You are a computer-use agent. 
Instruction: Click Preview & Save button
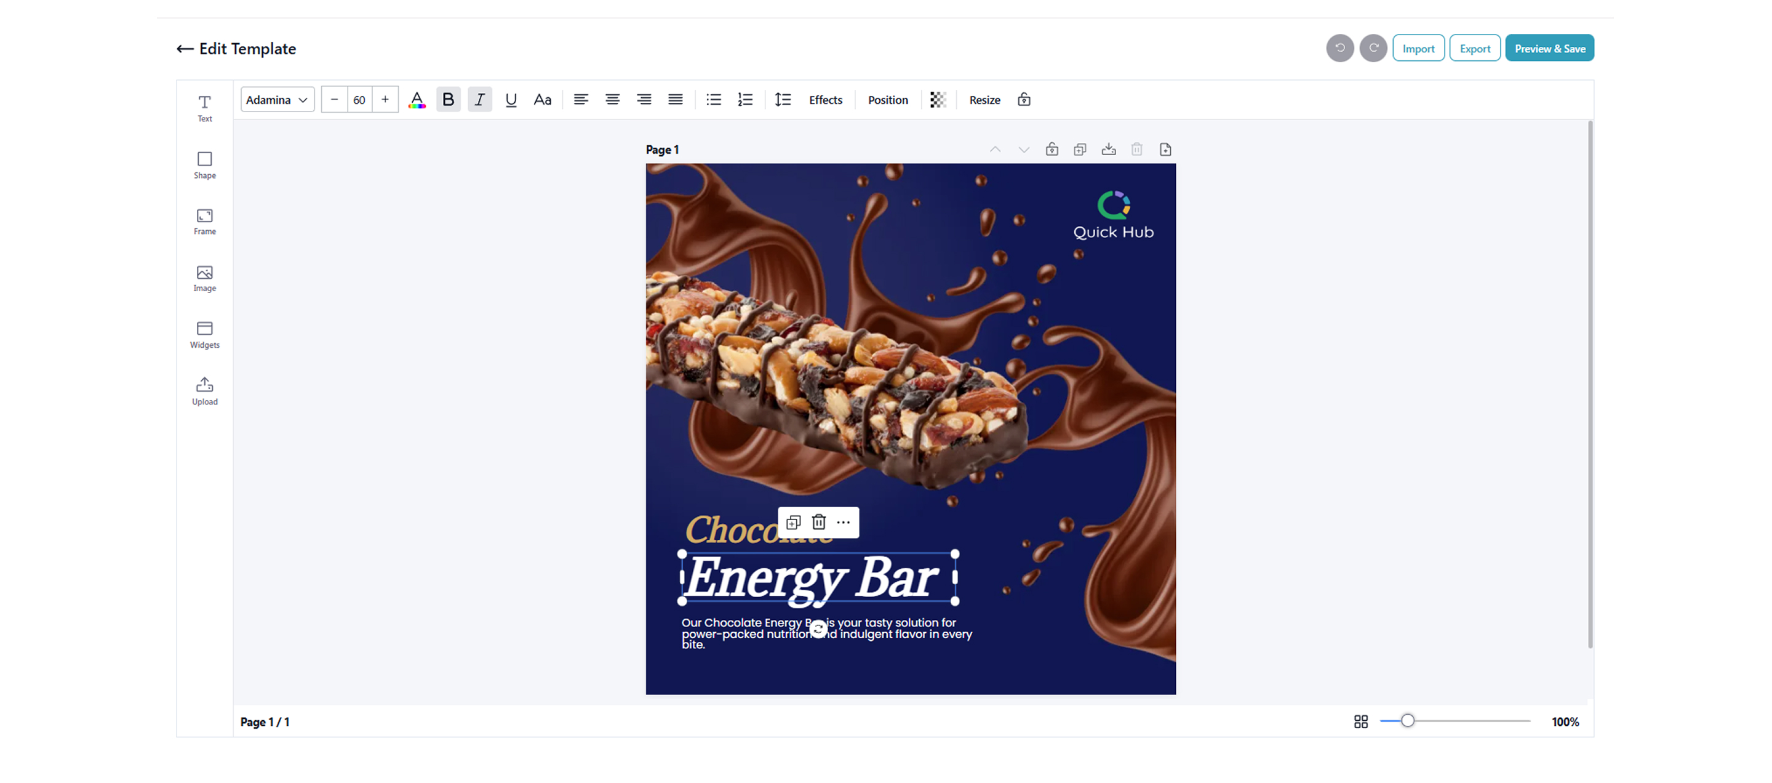(1549, 48)
